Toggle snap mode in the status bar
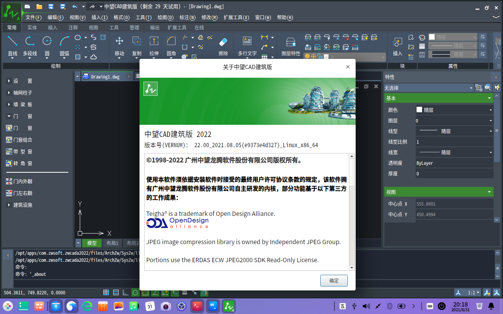 [106, 292]
